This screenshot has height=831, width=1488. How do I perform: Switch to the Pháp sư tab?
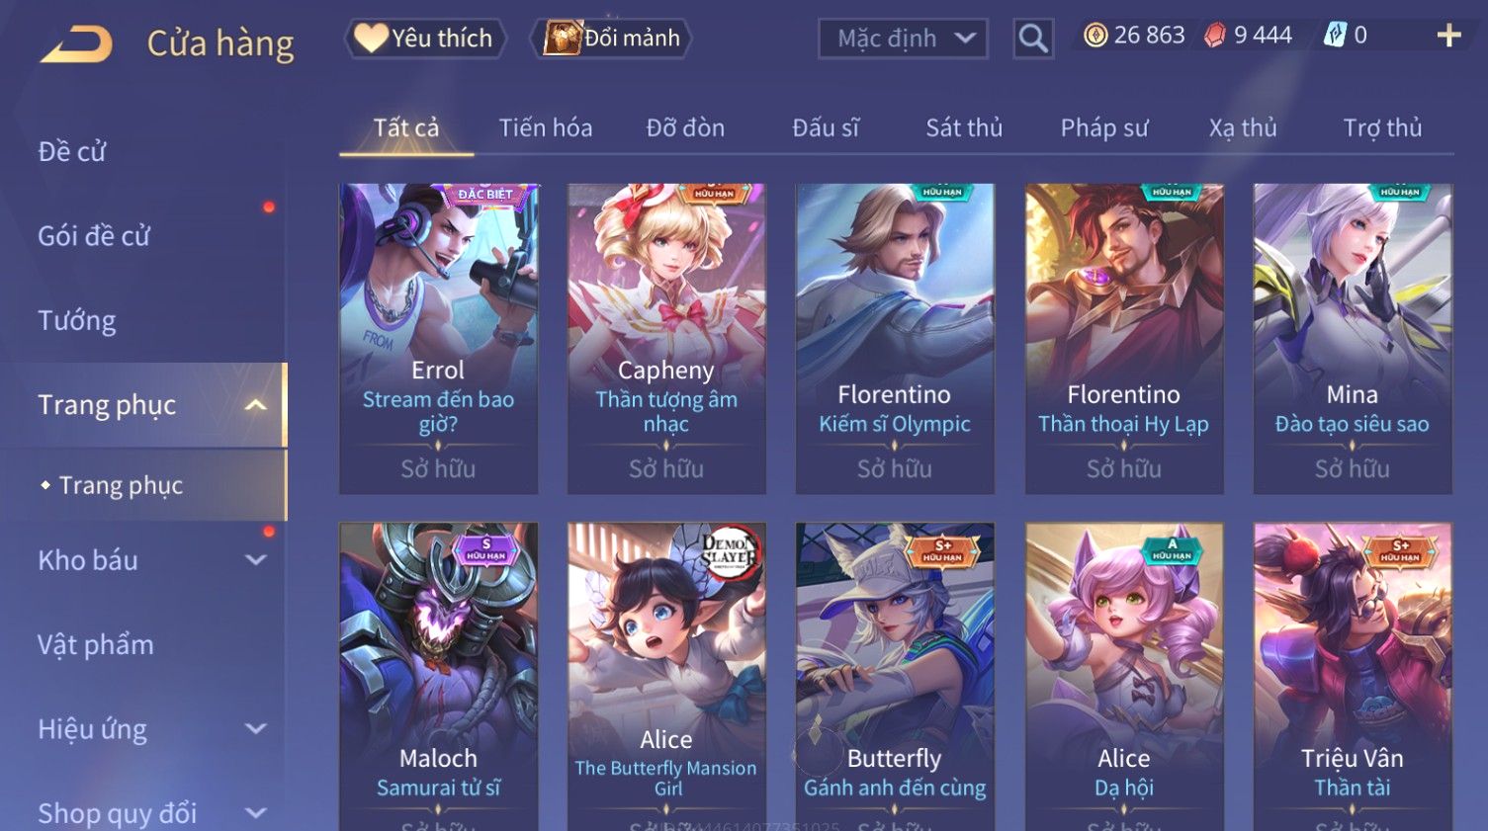[x=1104, y=127]
